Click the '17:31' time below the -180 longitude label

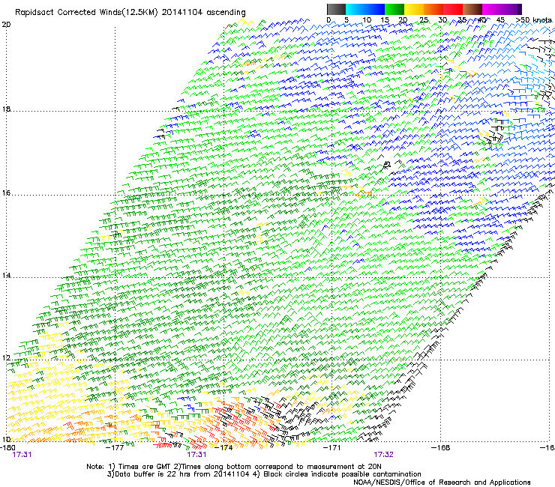tap(22, 455)
